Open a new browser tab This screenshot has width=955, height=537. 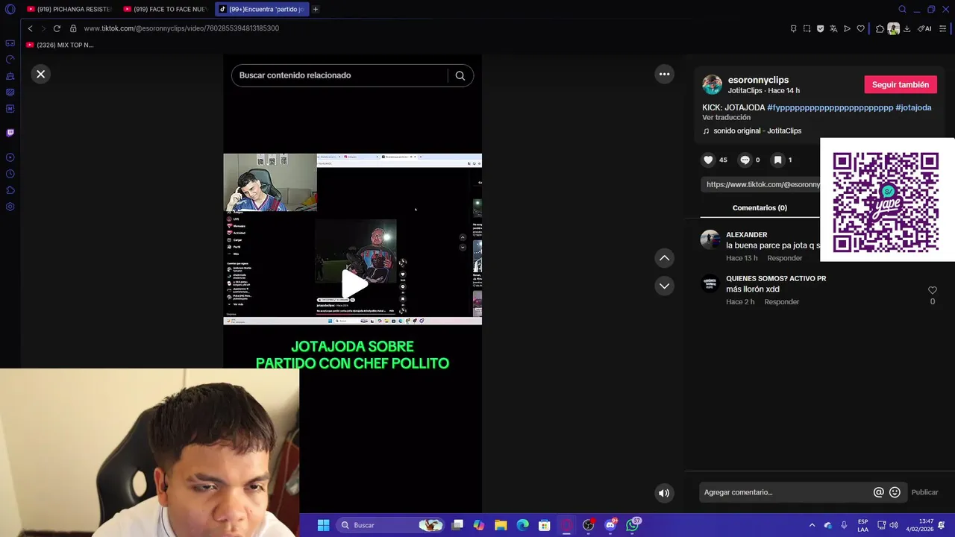(316, 9)
